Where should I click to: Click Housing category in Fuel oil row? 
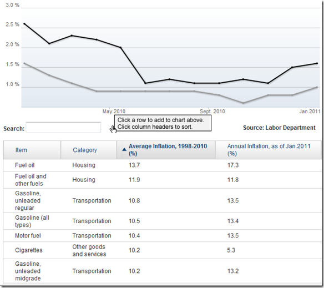click(x=84, y=165)
